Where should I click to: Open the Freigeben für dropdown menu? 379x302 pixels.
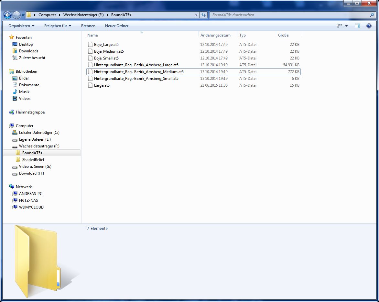pyautogui.click(x=58, y=26)
